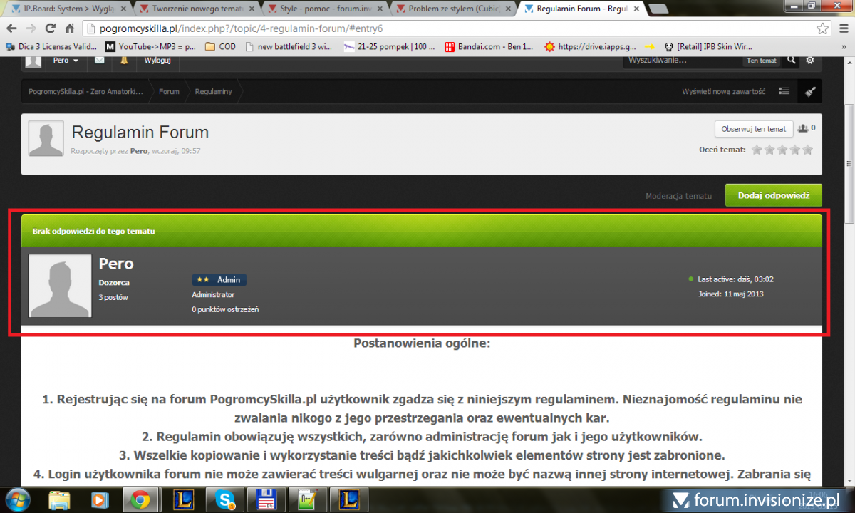Open the Pero user dropdown menu
The image size is (855, 513).
pyautogui.click(x=66, y=61)
